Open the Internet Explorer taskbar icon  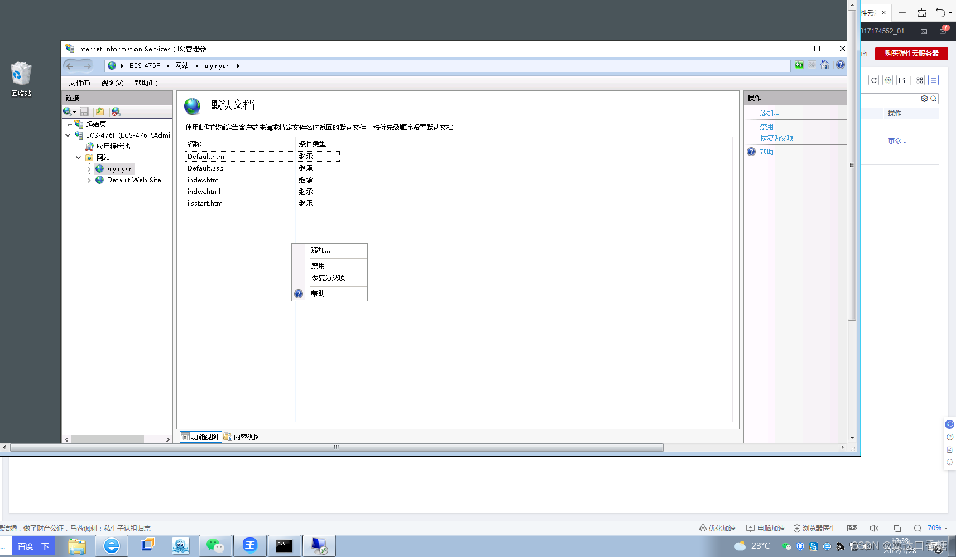pos(112,546)
